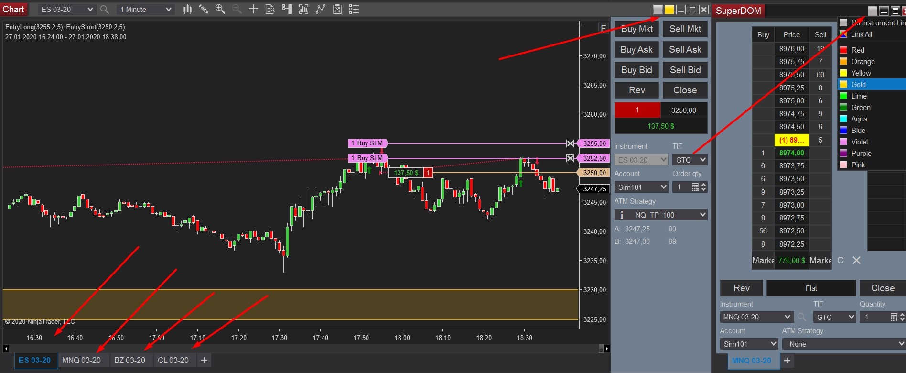Click the Zoom Out magnifier icon
Viewport: 906px width, 373px height.
[237, 9]
